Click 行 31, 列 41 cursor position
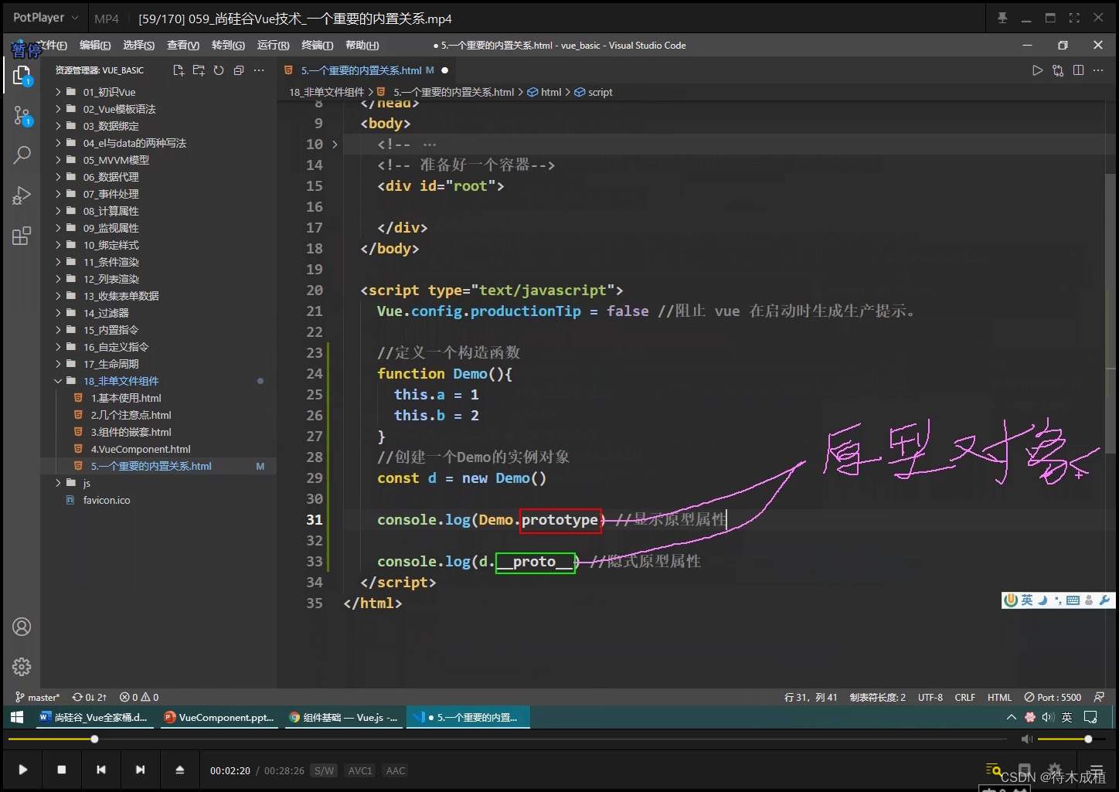 [811, 697]
